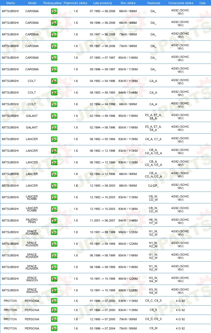Select the date cell 07.1995 -> 07.1997
This screenshot has width=211, height=333.
pyautogui.click(x=103, y=58)
